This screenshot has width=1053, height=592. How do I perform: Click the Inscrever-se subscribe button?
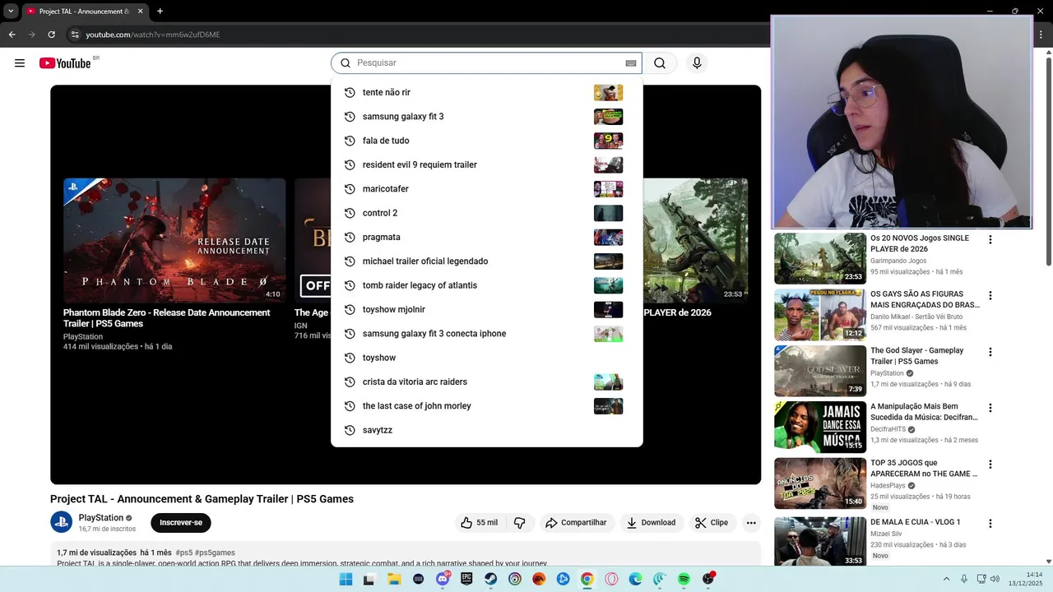coord(181,523)
